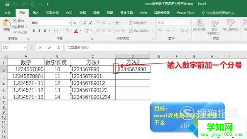Screen dimensions: 247x139
Task: Select cell containing 12345678901234
Action: click(93, 97)
